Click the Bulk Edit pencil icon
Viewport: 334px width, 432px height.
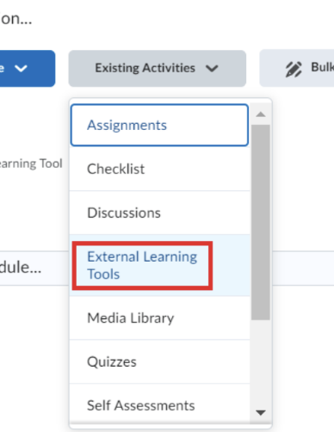point(294,69)
